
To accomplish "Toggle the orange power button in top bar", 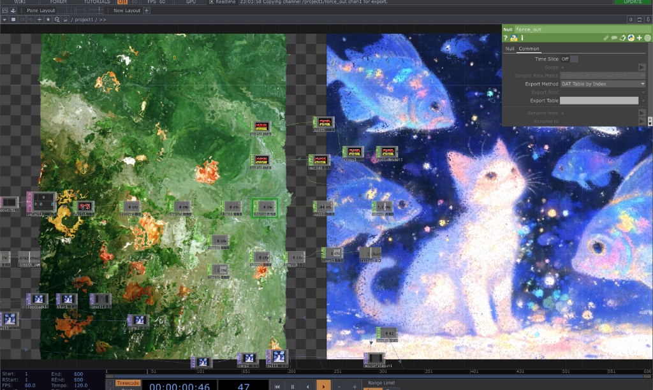I will point(122,2).
